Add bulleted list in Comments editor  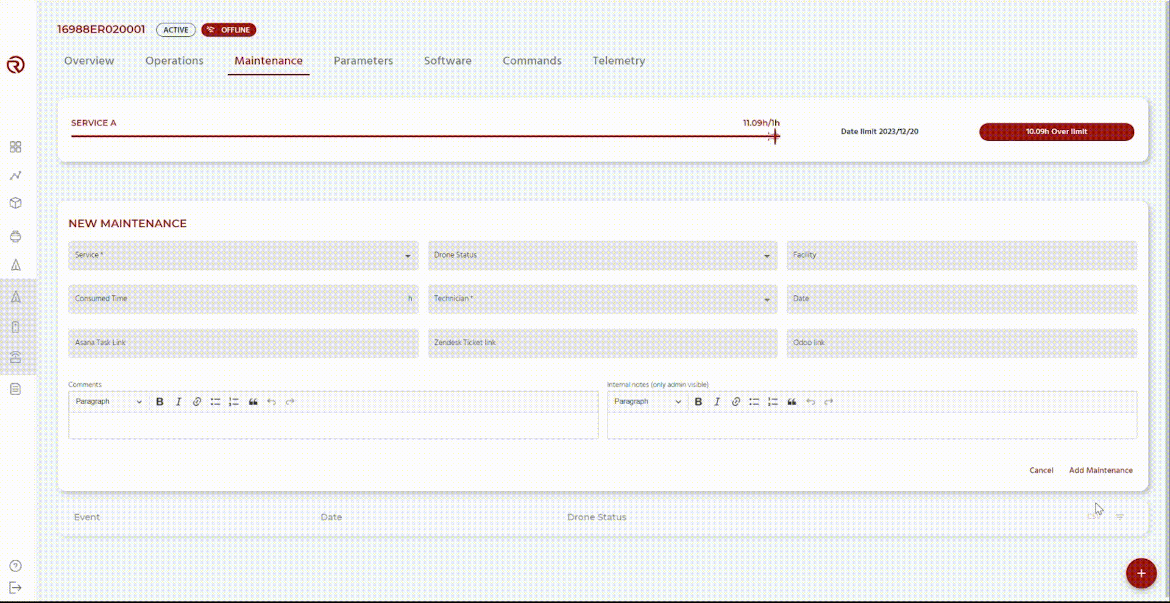click(215, 401)
